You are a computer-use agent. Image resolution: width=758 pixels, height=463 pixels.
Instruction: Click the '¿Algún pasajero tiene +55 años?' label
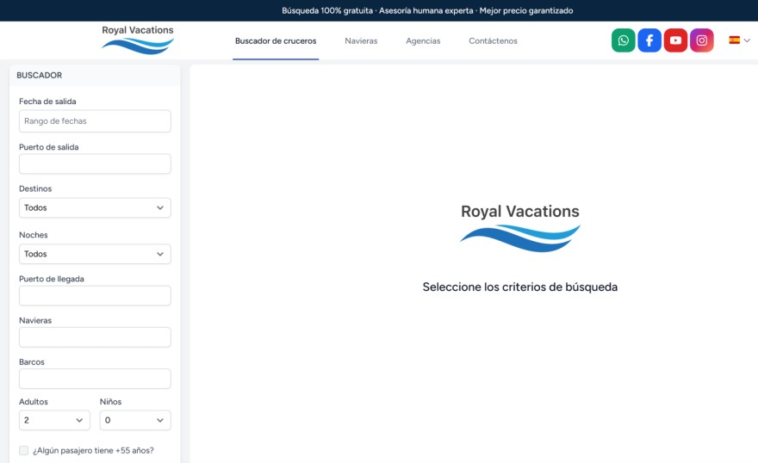[93, 450]
